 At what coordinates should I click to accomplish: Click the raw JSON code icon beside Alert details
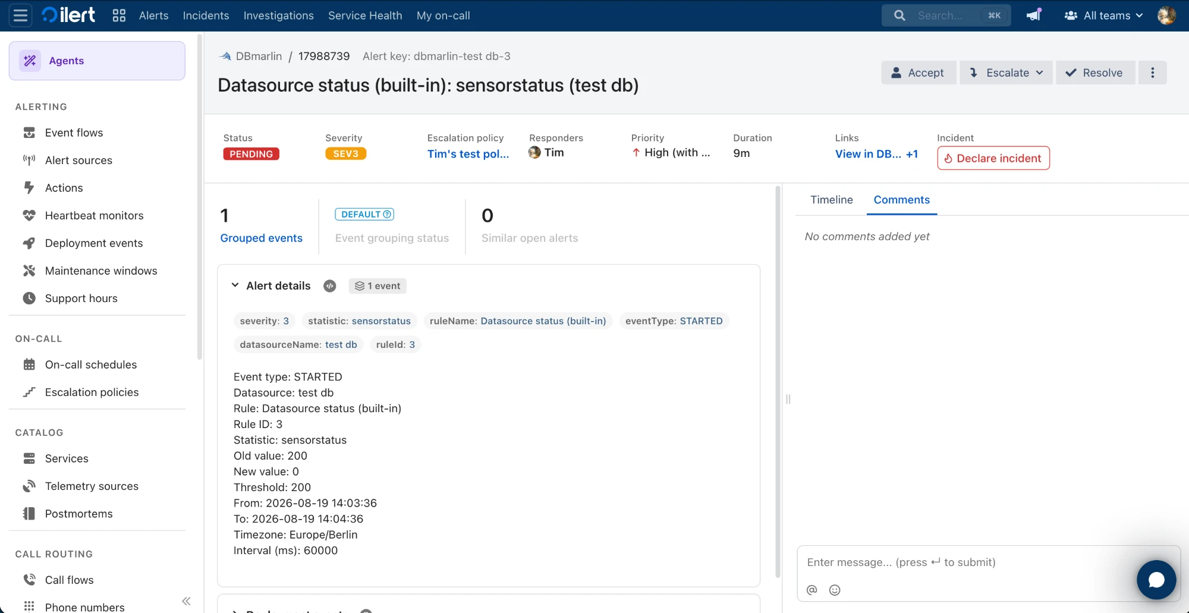tap(330, 286)
